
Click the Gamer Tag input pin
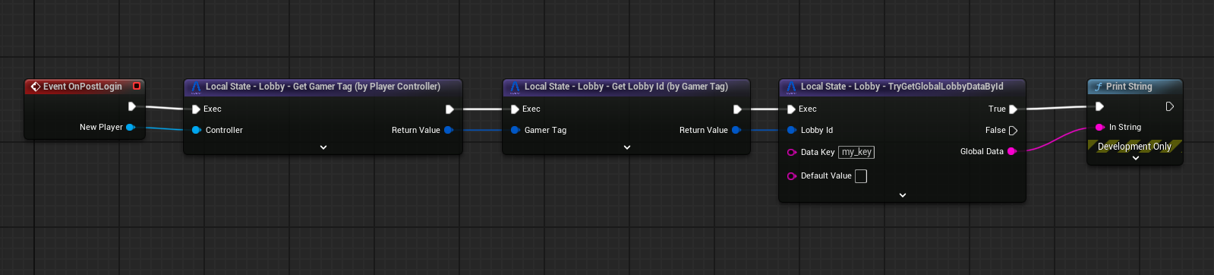[516, 130]
